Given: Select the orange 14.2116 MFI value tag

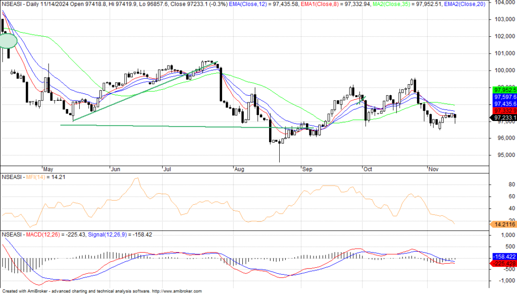Looking at the screenshot, I should [x=503, y=224].
